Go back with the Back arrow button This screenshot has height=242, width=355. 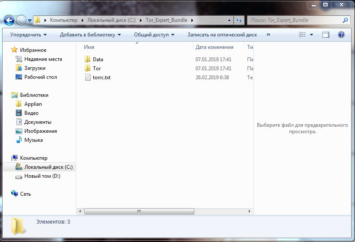coord(9,21)
